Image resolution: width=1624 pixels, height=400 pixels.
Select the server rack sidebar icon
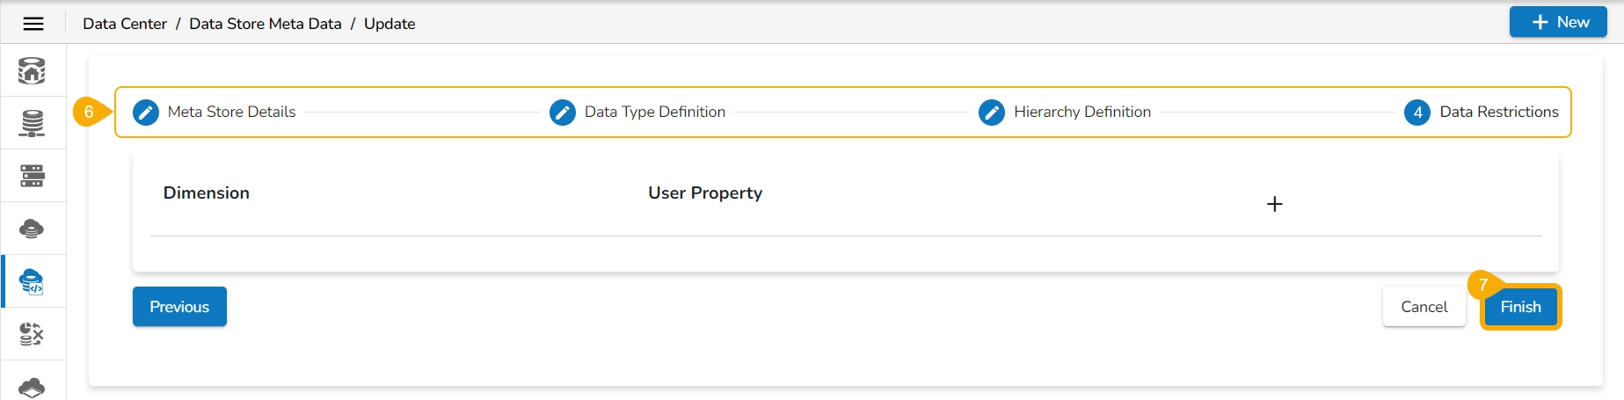click(x=32, y=176)
